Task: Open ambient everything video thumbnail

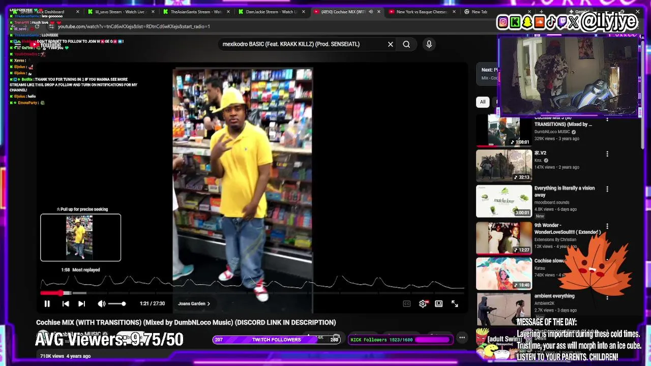Action: click(x=504, y=309)
